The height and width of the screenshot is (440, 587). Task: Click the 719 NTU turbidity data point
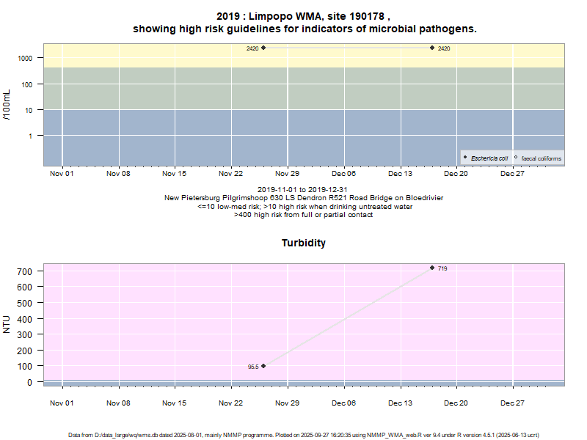point(432,268)
